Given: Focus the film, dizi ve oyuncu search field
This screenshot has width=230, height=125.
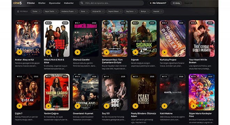Looking at the screenshot, I should pos(112,3).
